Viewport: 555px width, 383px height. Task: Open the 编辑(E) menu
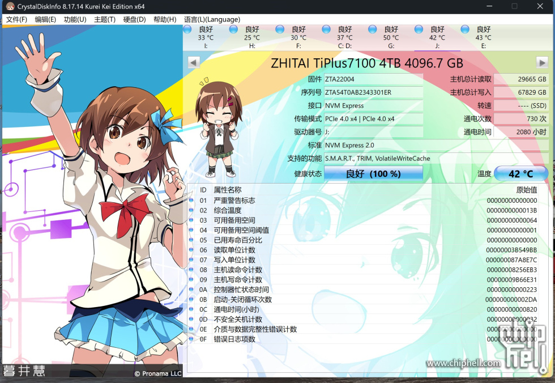tap(45, 19)
